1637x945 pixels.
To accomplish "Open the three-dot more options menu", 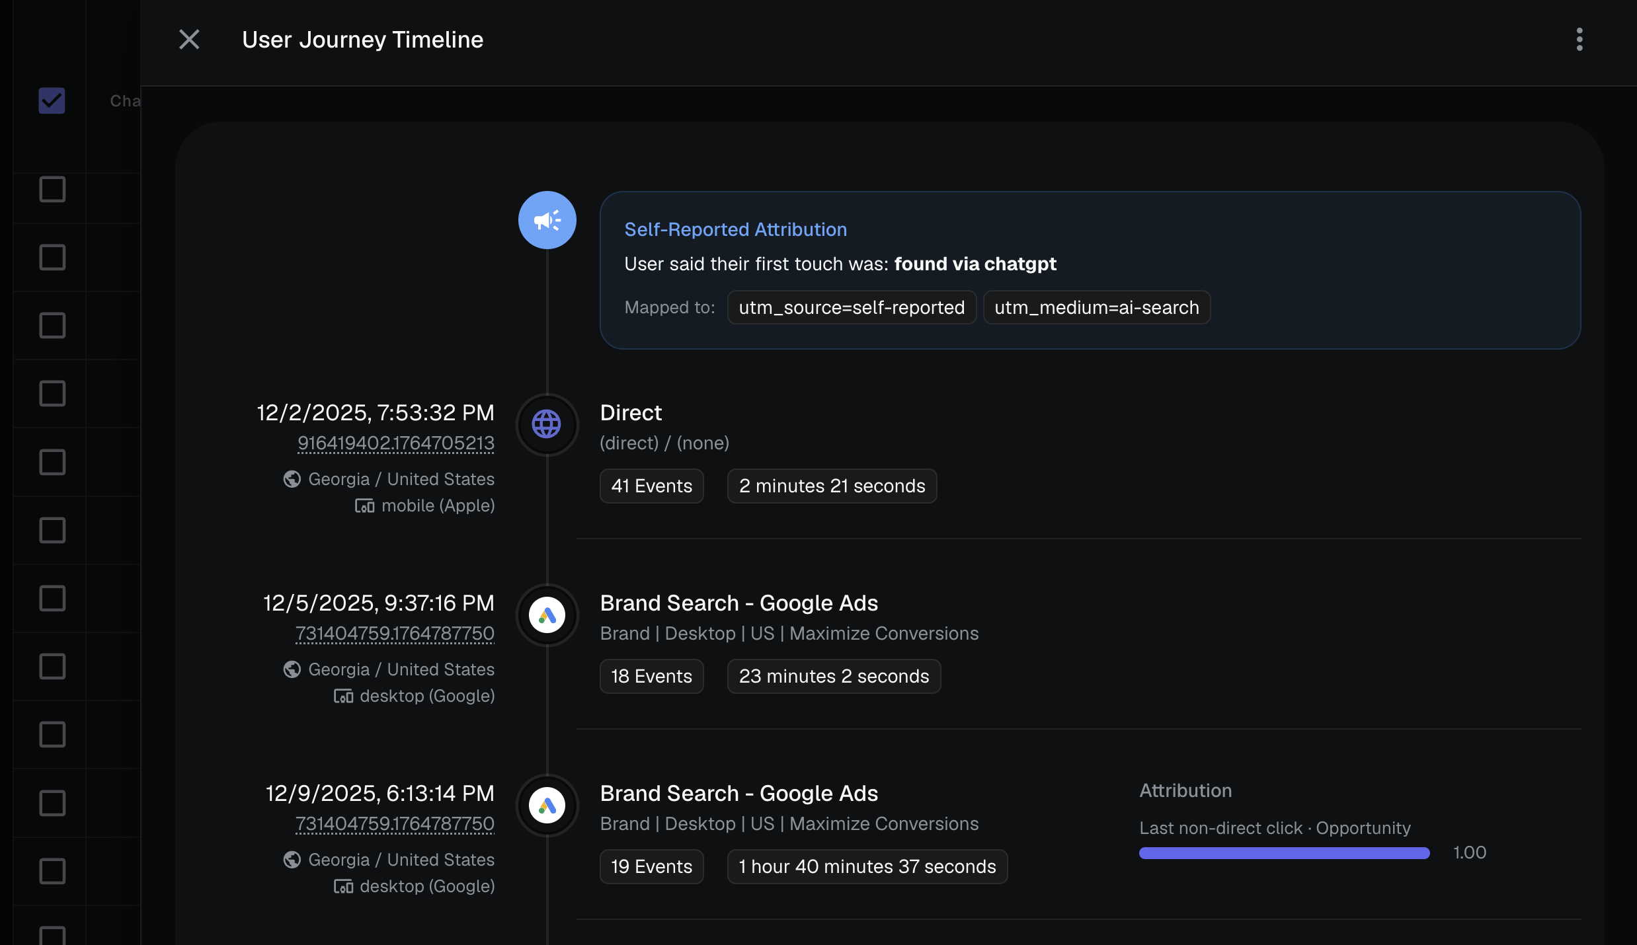I will [1579, 40].
